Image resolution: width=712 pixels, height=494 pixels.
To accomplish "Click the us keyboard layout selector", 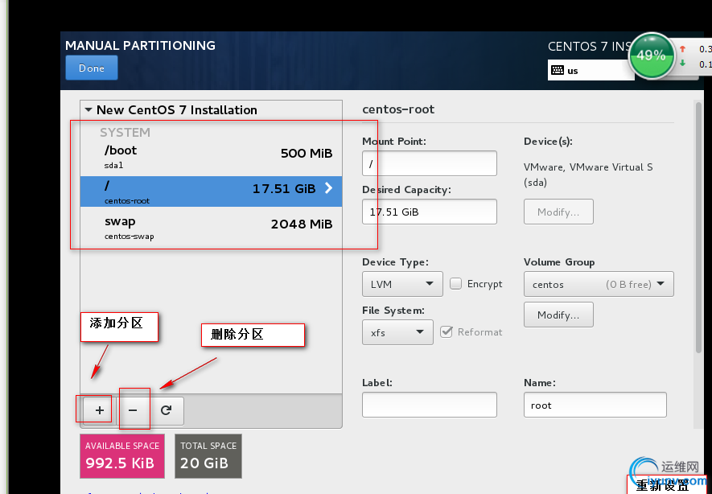I will (591, 70).
